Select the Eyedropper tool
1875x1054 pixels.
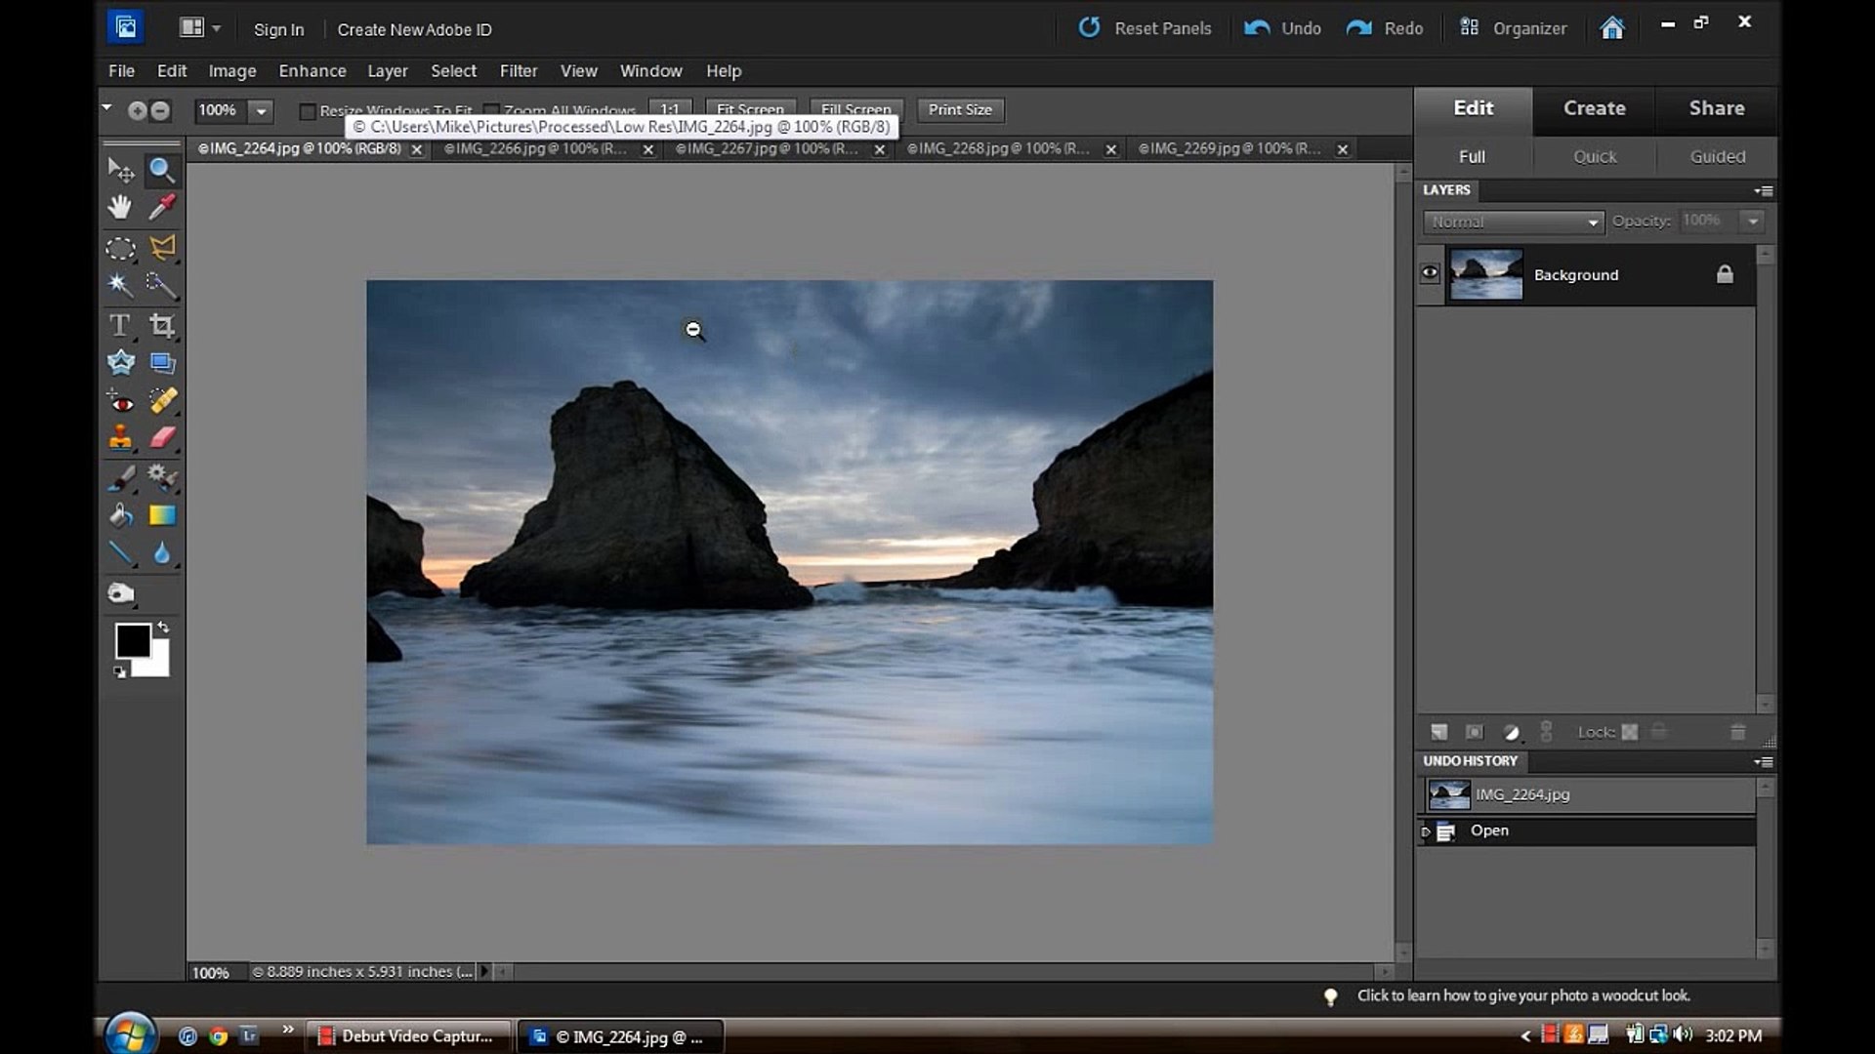[x=162, y=207]
